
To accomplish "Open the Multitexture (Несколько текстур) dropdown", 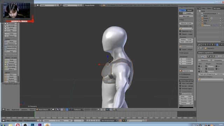I will click(186, 81).
